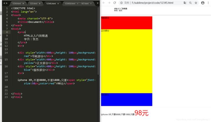Screen dimensions: 211x122
Task: Click the '98元' span code on line 19
Action: click(60, 83)
